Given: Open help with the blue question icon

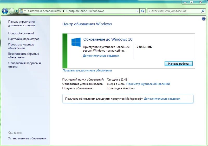Looking at the screenshot, I should point(204,19).
